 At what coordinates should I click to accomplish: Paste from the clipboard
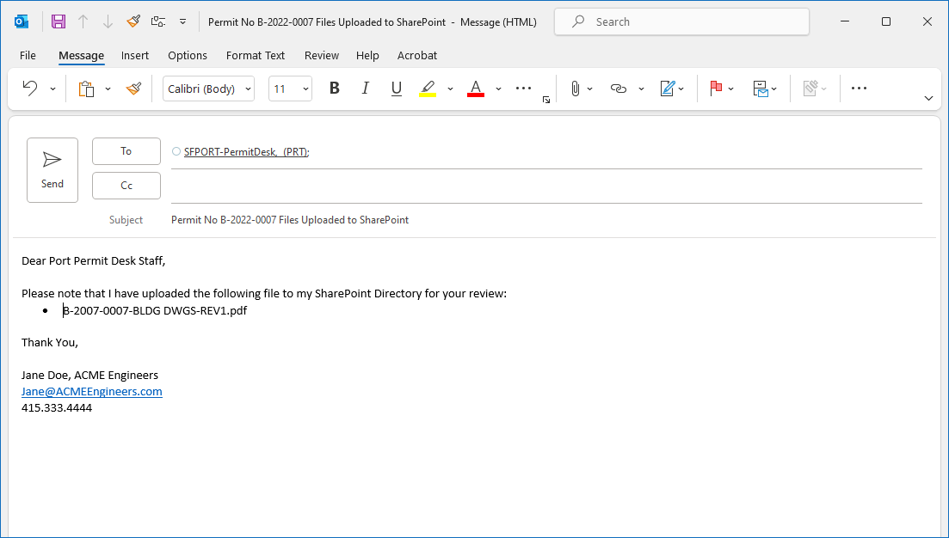coord(89,88)
